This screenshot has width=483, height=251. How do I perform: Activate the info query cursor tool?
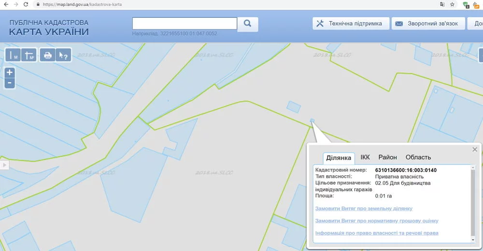(x=63, y=55)
